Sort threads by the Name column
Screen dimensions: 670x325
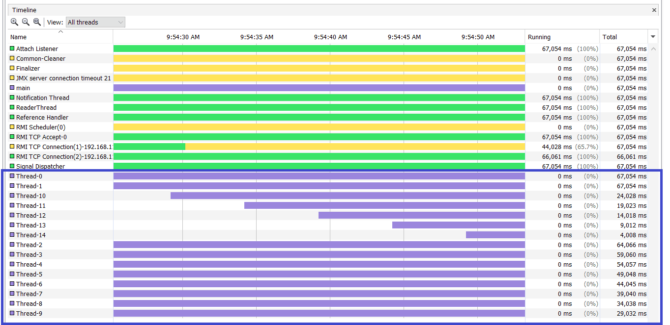click(61, 37)
